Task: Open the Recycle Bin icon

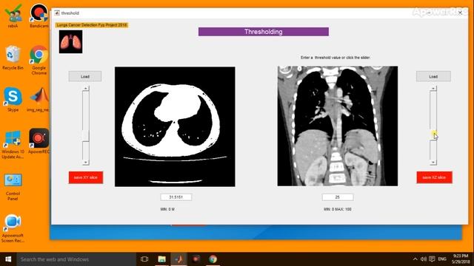Action: (13, 58)
